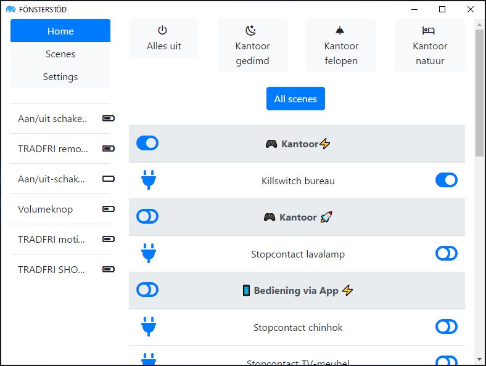The height and width of the screenshot is (366, 486).
Task: Toggle the Kantoor rocket group switch
Action: click(x=147, y=216)
